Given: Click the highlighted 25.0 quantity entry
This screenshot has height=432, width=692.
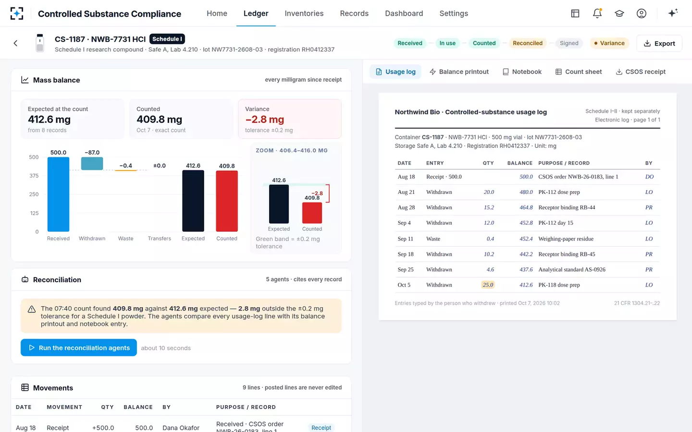Looking at the screenshot, I should click(x=488, y=285).
